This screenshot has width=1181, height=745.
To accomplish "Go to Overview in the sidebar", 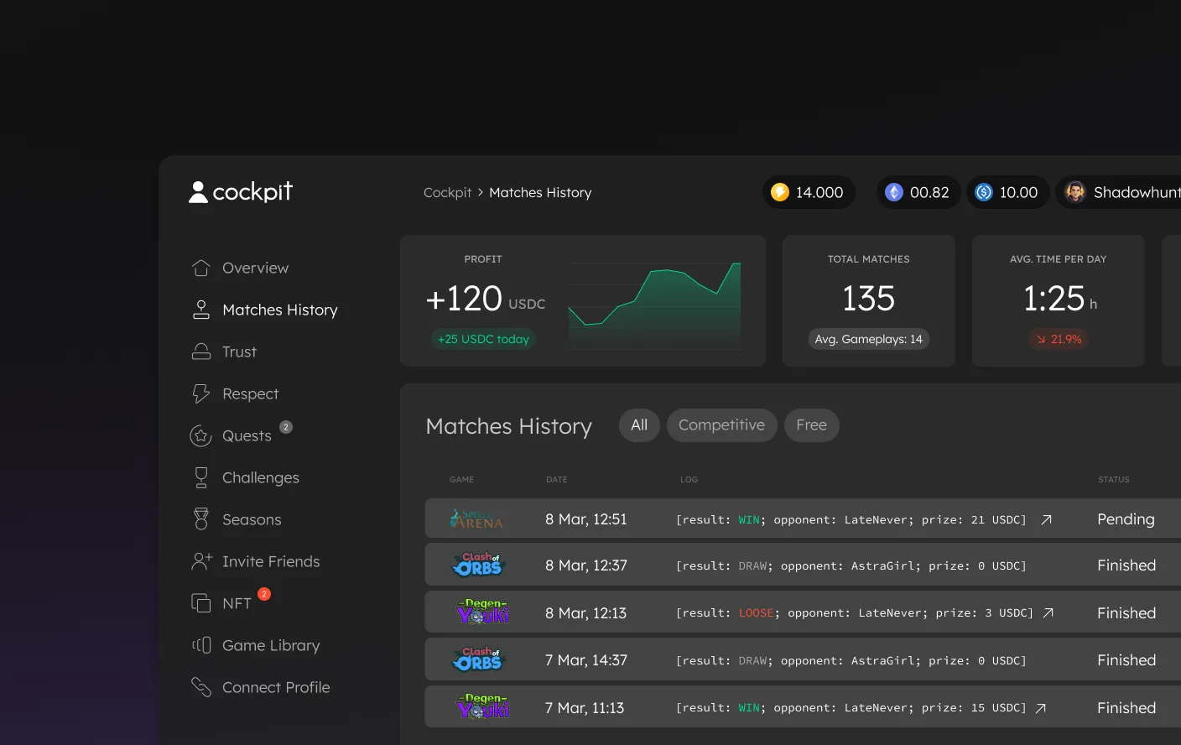I will [255, 268].
